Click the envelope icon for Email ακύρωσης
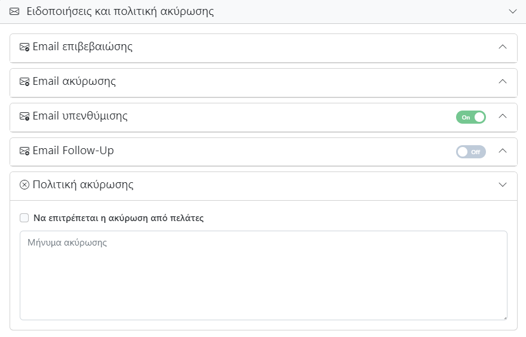 tap(25, 82)
